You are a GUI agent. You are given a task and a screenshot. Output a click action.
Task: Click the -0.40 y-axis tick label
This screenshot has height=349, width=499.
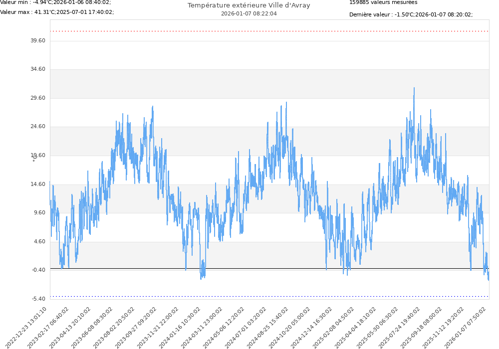tap(38, 270)
